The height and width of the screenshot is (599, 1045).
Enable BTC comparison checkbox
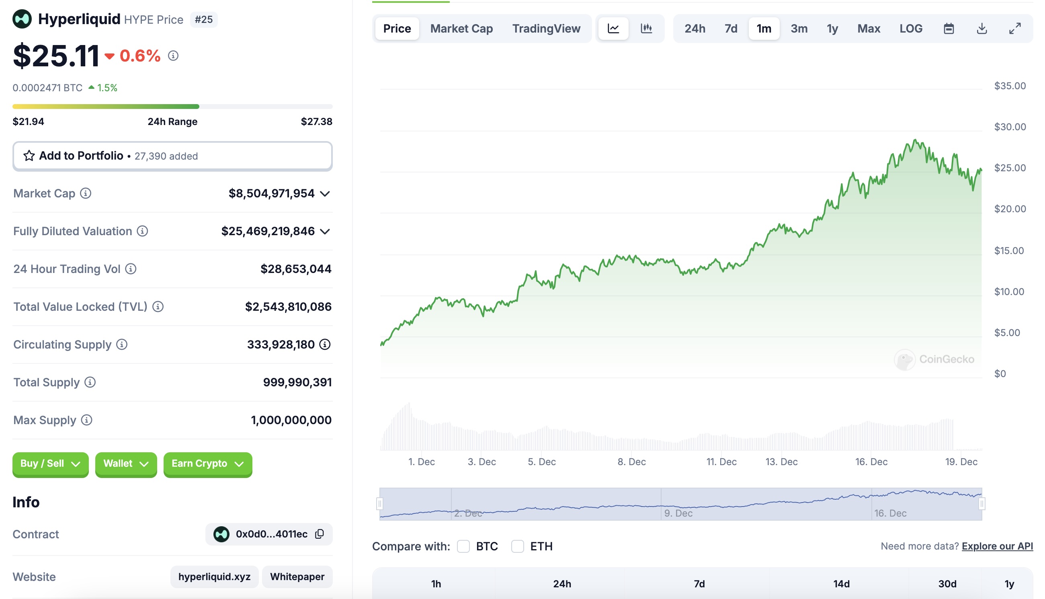[x=463, y=546]
